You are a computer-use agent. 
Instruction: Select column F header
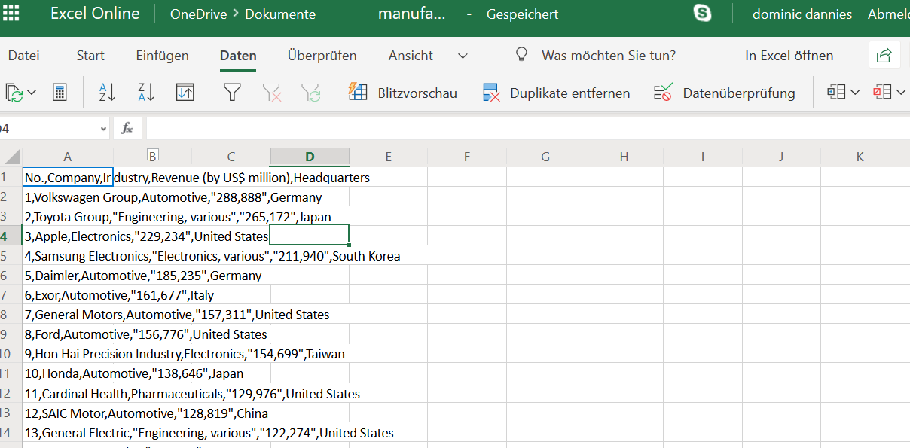point(467,157)
